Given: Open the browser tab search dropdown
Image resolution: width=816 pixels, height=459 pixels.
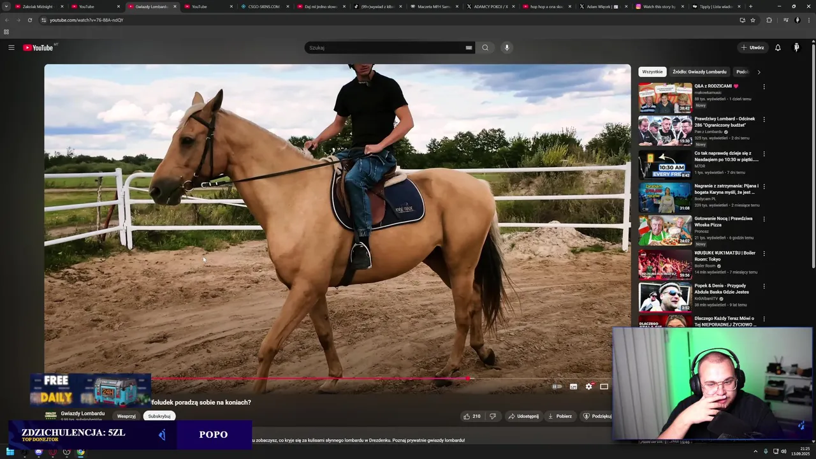Looking at the screenshot, I should (x=6, y=6).
